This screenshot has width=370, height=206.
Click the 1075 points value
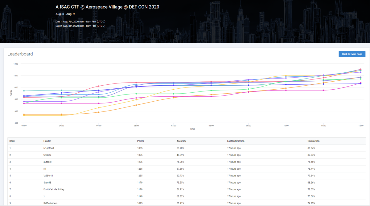pyautogui.click(x=140, y=203)
